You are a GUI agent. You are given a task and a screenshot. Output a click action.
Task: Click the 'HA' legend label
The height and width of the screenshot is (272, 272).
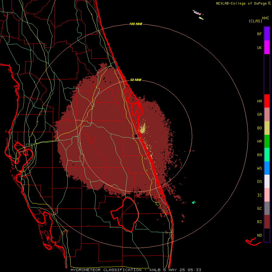pyautogui.click(x=259, y=101)
